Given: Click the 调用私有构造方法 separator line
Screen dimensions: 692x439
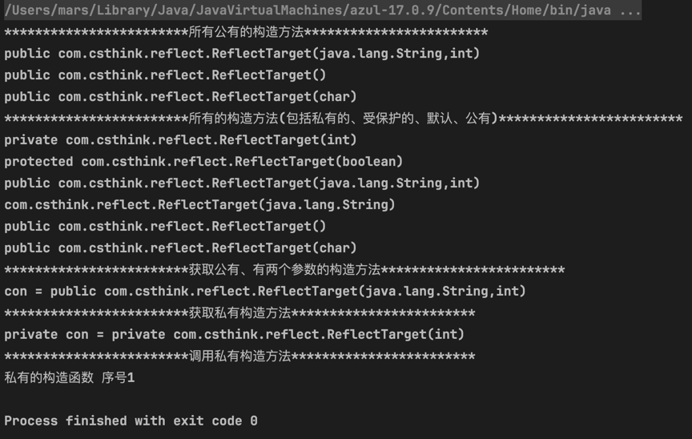Looking at the screenshot, I should click(x=239, y=356).
